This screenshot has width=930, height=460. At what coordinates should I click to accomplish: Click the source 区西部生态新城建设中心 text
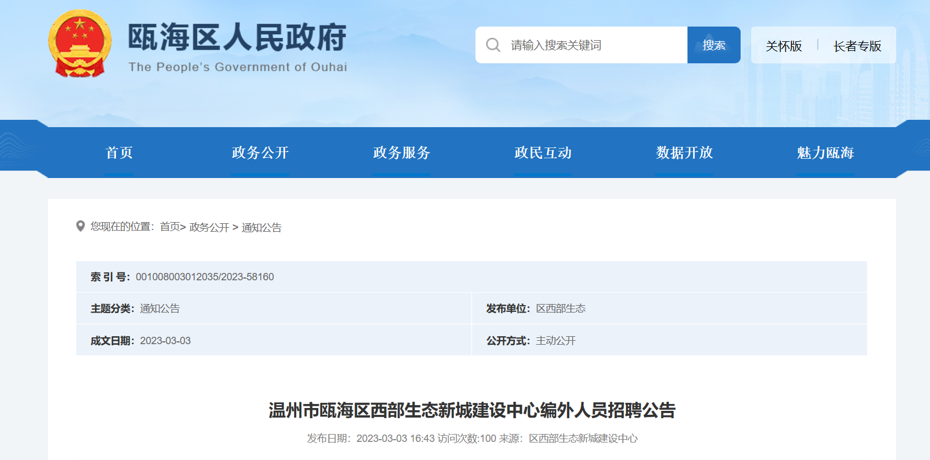click(x=583, y=439)
